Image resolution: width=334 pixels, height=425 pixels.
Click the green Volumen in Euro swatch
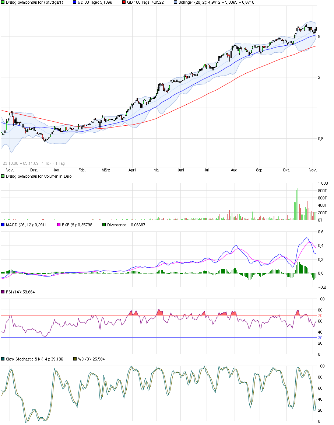tap(3, 176)
